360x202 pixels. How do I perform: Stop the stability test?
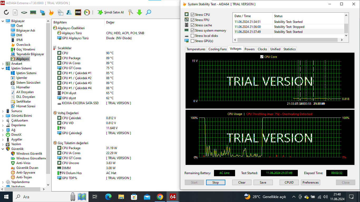click(x=216, y=183)
